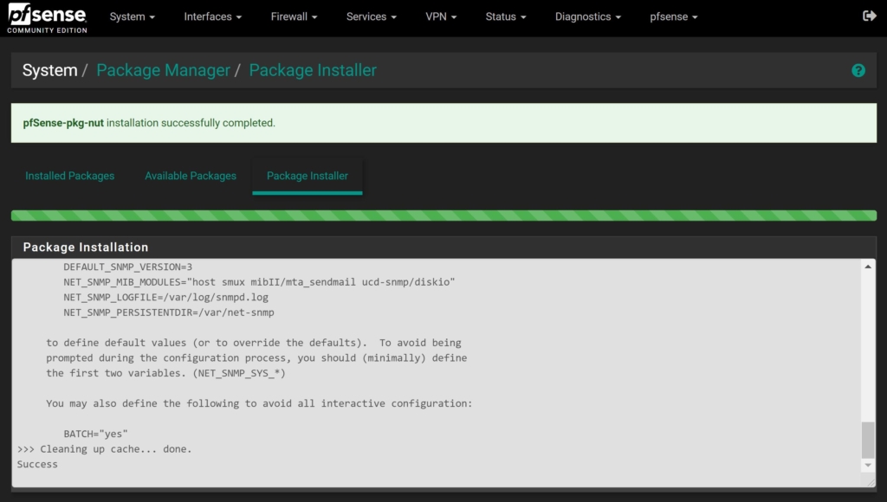Open the Status dropdown
The width and height of the screenshot is (887, 502).
click(505, 16)
